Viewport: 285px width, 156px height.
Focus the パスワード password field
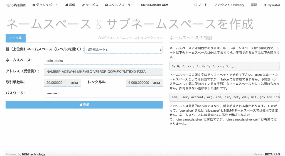(x=103, y=94)
